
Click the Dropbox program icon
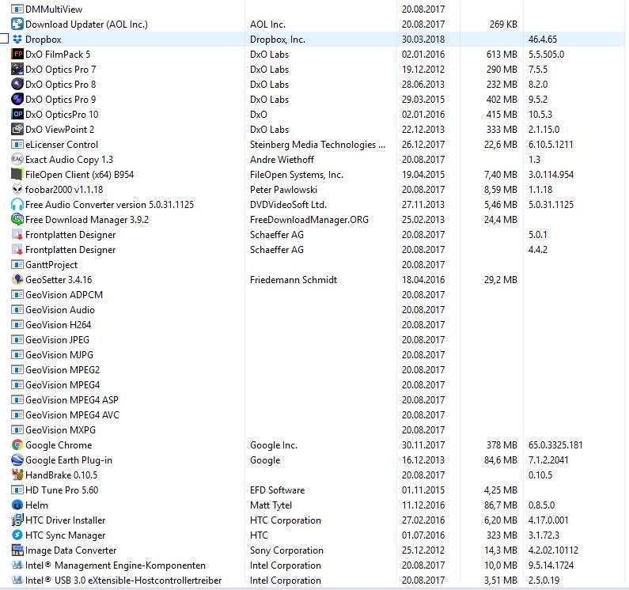(x=17, y=40)
